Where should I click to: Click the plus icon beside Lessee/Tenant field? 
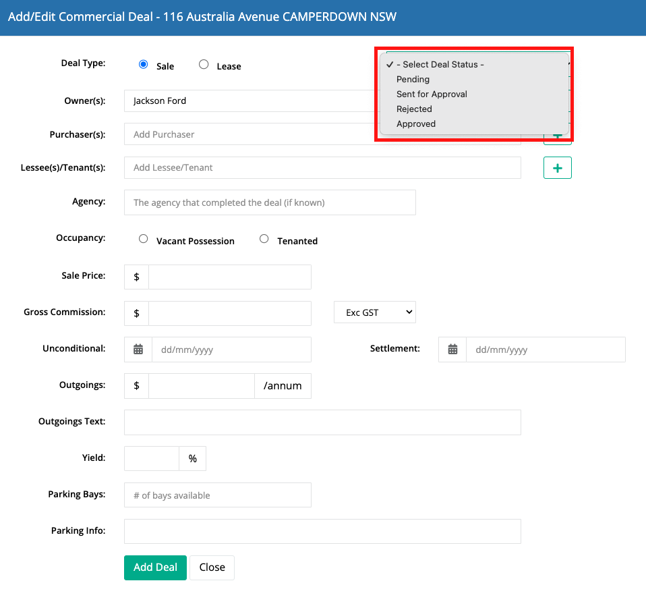pos(558,168)
